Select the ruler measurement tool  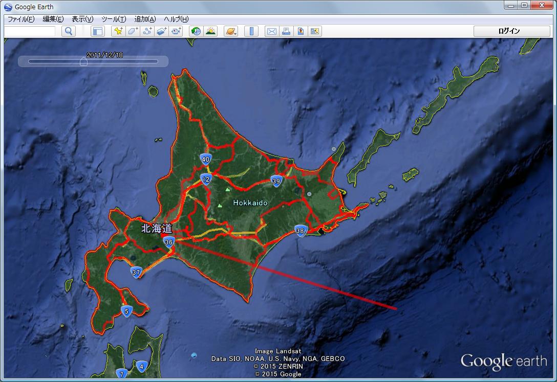[251, 31]
